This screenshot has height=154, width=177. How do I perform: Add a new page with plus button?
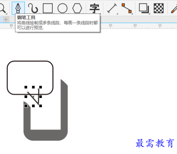pos(6,19)
